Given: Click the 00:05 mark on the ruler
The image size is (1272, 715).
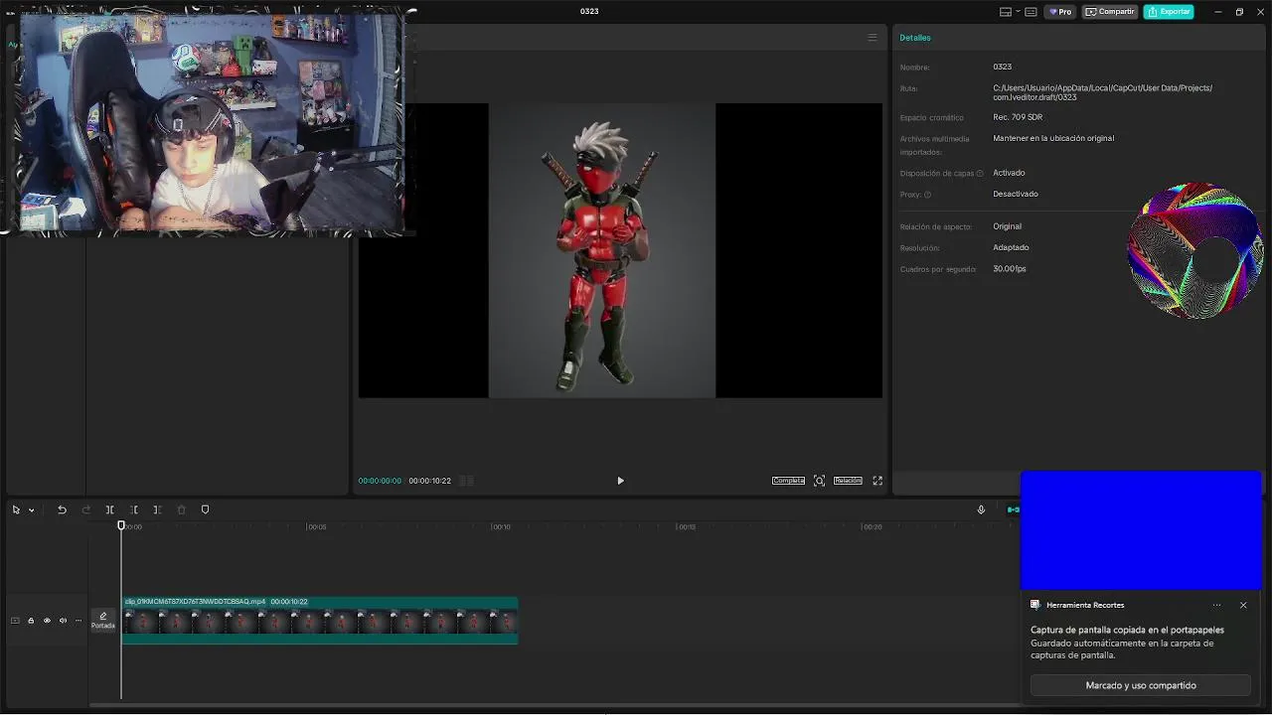Looking at the screenshot, I should point(316,526).
